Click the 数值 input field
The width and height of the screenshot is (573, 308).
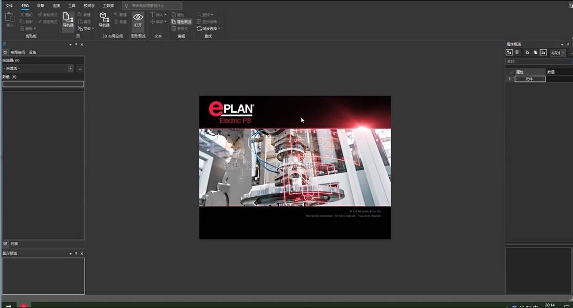coord(43,84)
